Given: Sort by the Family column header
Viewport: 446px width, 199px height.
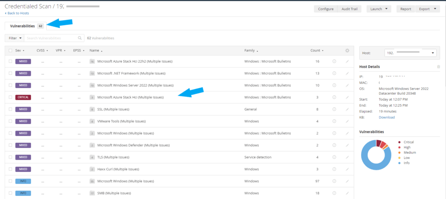Looking at the screenshot, I should click(251, 51).
